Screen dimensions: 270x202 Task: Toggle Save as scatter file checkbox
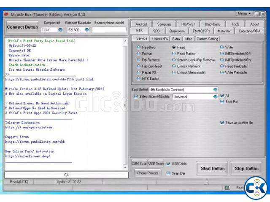point(222,122)
